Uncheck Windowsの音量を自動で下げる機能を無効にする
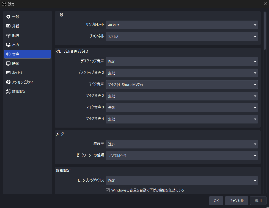The height and width of the screenshot is (208, 269). (x=108, y=190)
